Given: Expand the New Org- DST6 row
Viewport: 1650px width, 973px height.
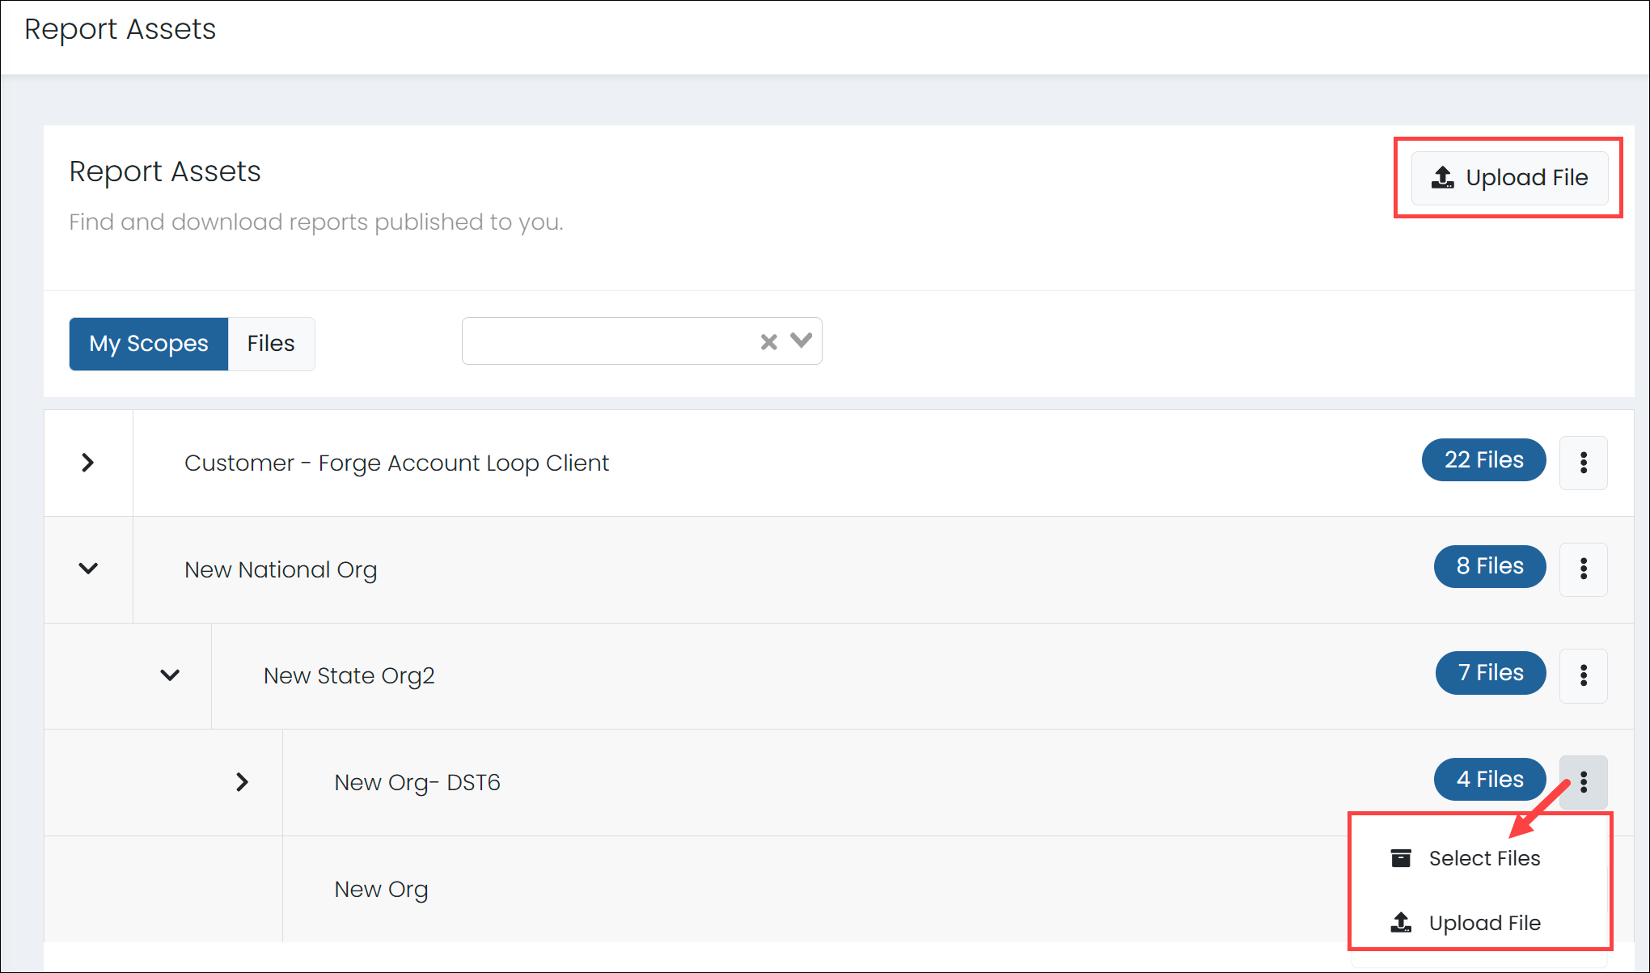Looking at the screenshot, I should pos(241,782).
